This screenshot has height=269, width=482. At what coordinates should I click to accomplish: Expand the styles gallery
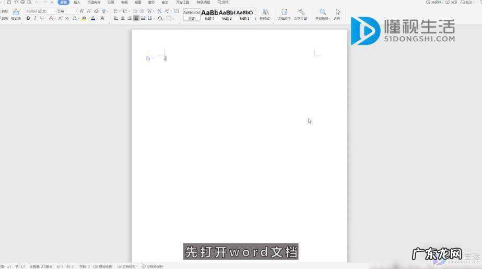[255, 19]
